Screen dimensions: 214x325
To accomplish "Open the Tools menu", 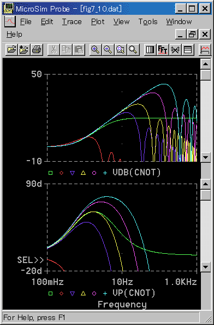I will tap(148, 22).
